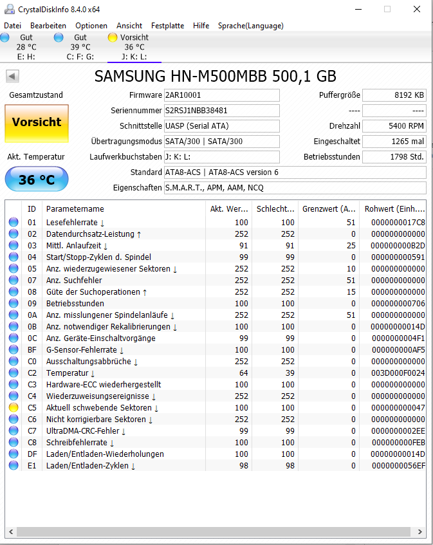Click status orb of Datendurchsatz-Leistung row
This screenshot has height=545, width=433.
click(x=14, y=234)
